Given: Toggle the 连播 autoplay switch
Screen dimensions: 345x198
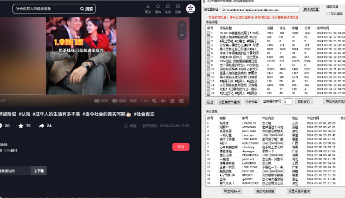Looking at the screenshot, I should coord(97,101).
